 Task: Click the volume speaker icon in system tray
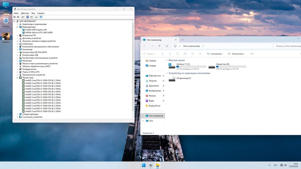[x=285, y=165]
